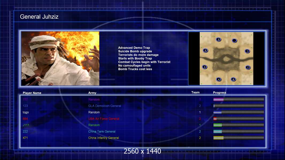Click China Infantry General army entry
This screenshot has width=285, height=160.
tap(104, 138)
